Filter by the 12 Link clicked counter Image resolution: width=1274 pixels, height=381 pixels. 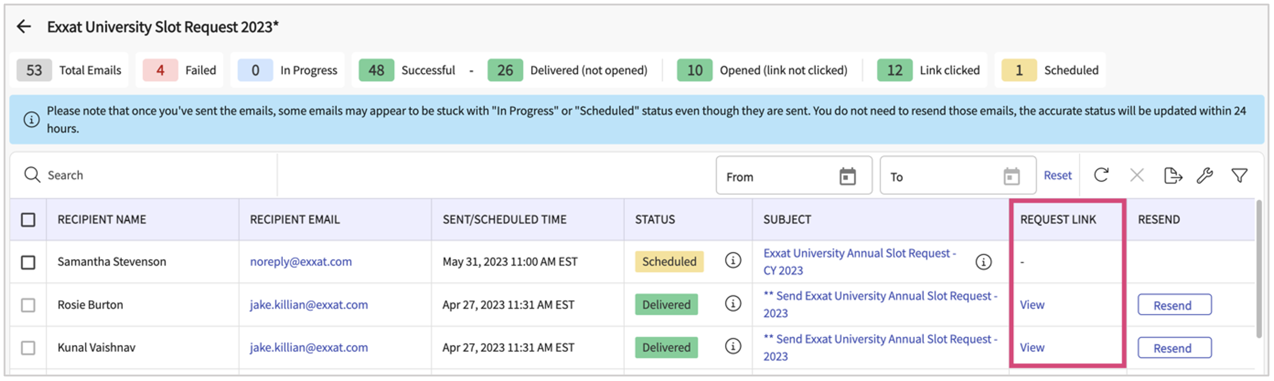(x=928, y=70)
